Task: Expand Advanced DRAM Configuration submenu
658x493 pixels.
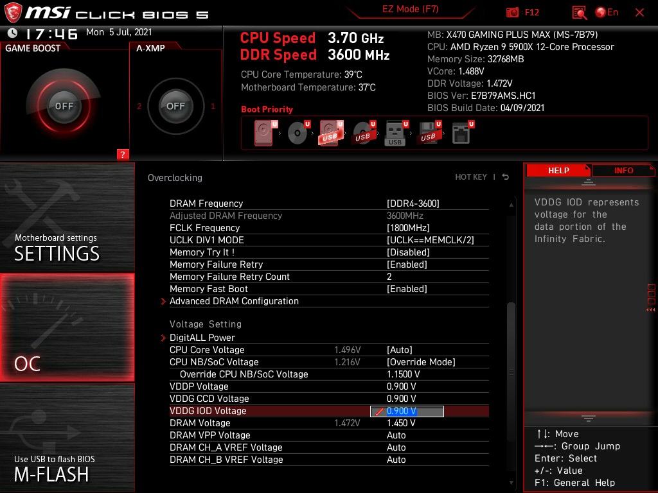Action: [234, 301]
